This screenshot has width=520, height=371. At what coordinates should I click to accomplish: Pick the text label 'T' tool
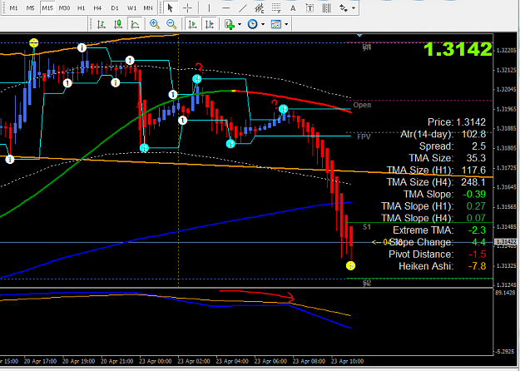[310, 8]
